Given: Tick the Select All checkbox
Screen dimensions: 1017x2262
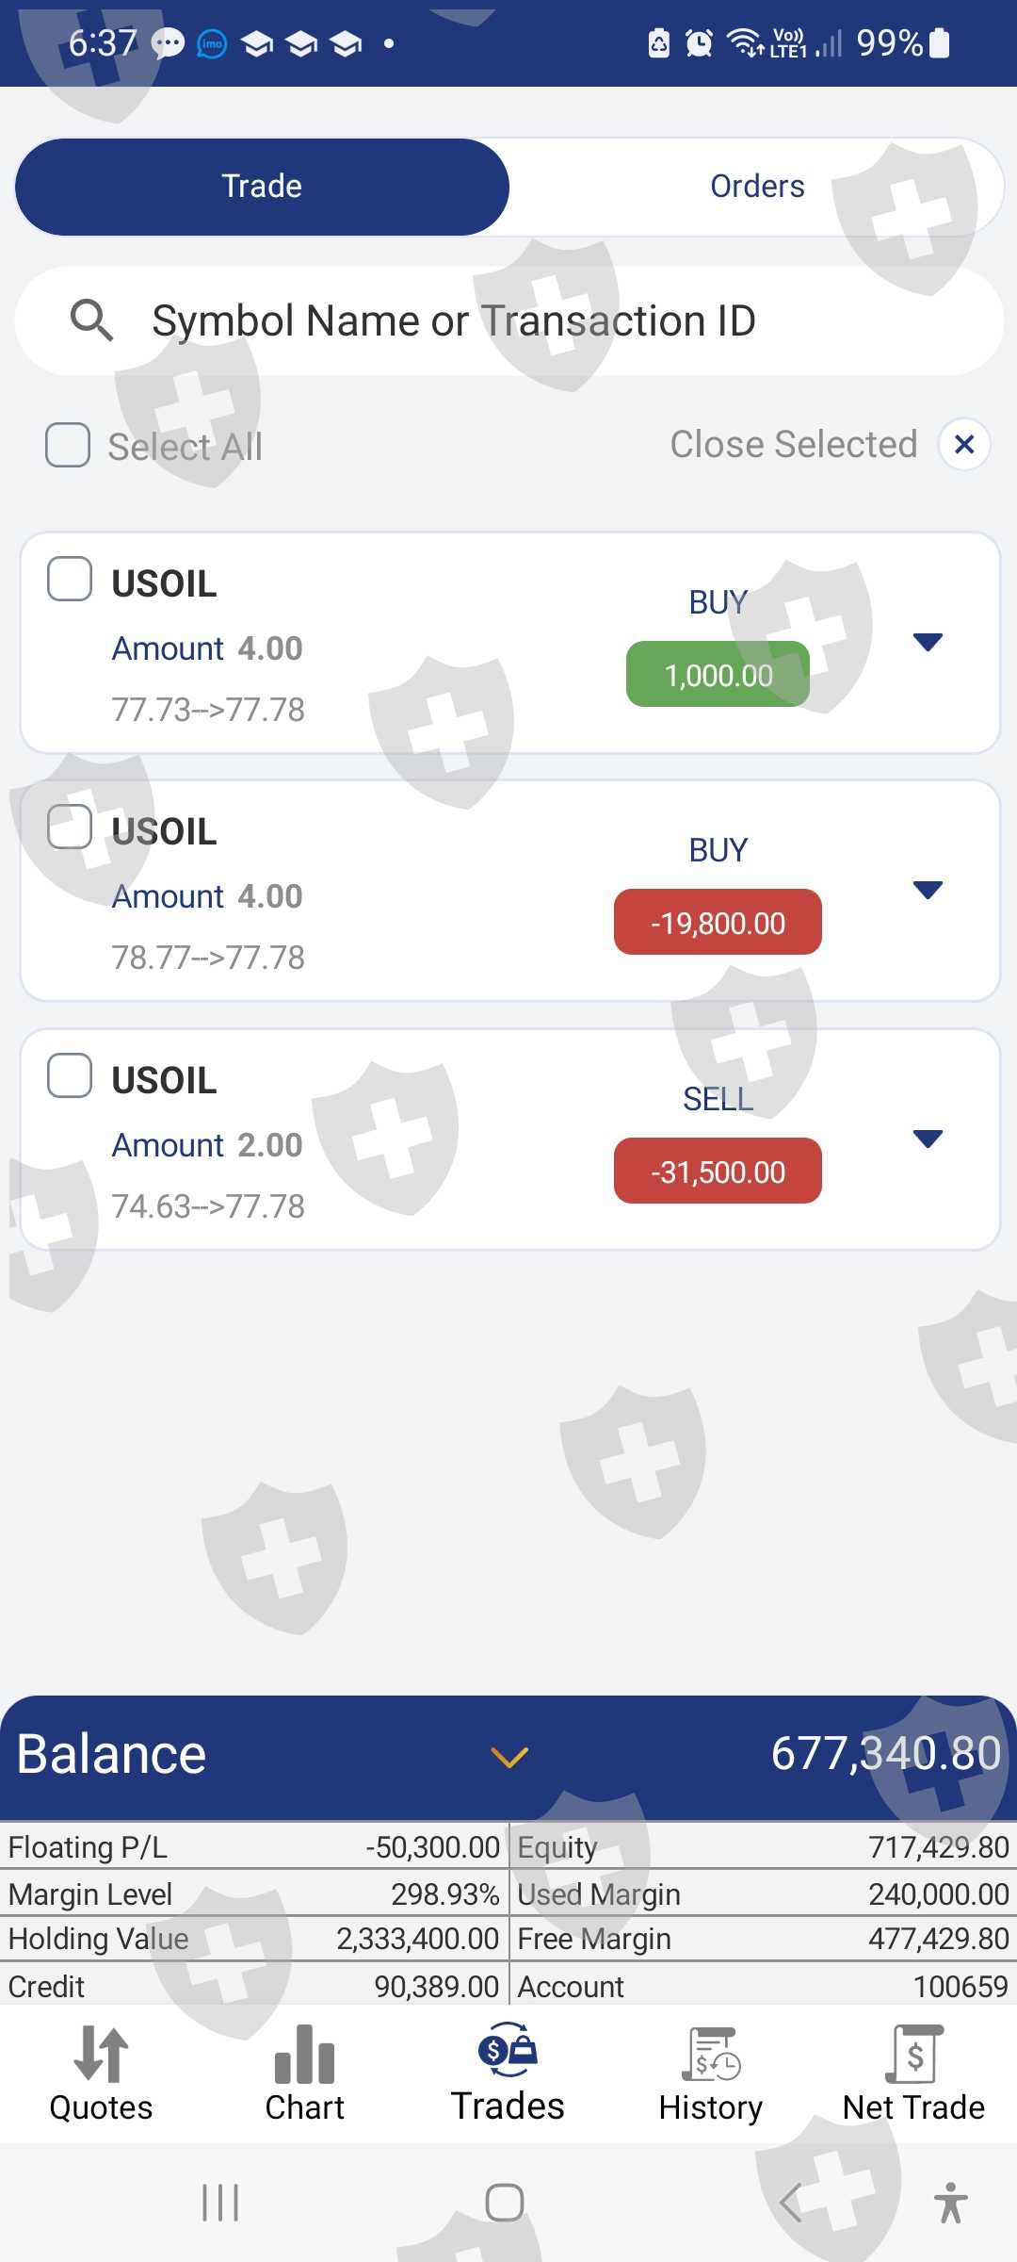Looking at the screenshot, I should point(68,445).
